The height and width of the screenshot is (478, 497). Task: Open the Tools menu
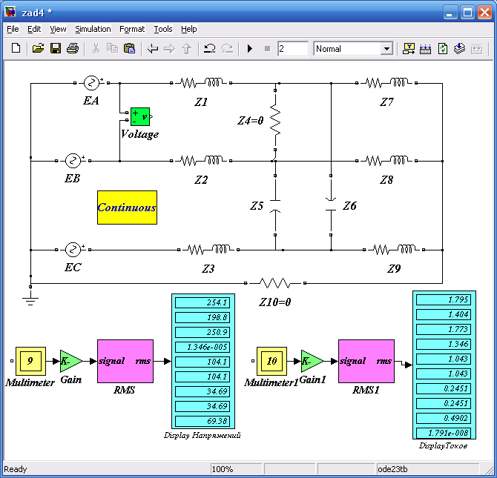click(163, 29)
